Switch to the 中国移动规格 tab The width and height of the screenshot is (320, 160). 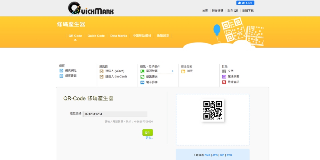[x=142, y=36]
